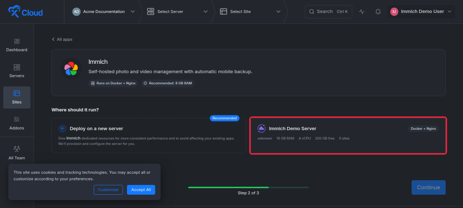463x208 pixels.
Task: Accept all cookies
Action: (x=141, y=190)
